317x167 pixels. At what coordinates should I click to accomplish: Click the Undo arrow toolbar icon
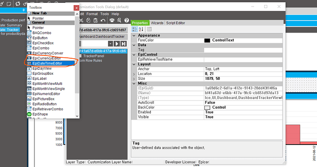coord(103,20)
